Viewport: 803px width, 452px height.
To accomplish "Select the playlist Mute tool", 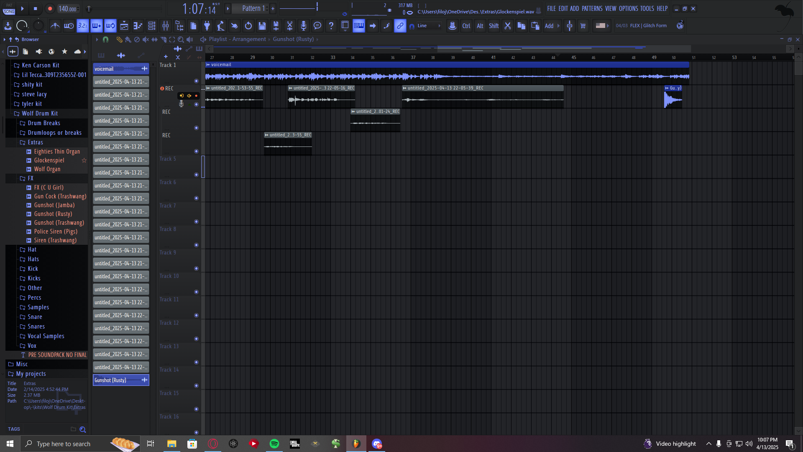I will (146, 39).
